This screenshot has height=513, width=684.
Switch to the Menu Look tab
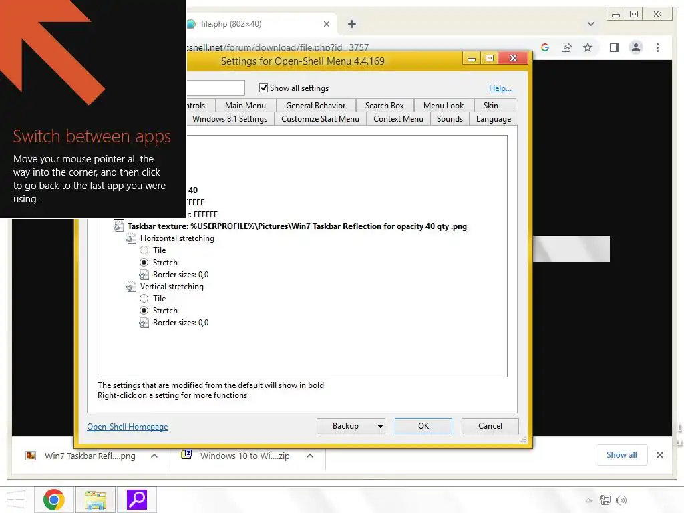coord(444,105)
